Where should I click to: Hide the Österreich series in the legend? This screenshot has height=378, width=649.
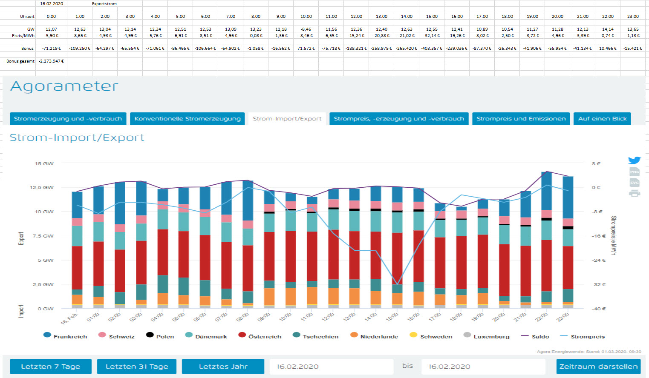click(x=242, y=335)
